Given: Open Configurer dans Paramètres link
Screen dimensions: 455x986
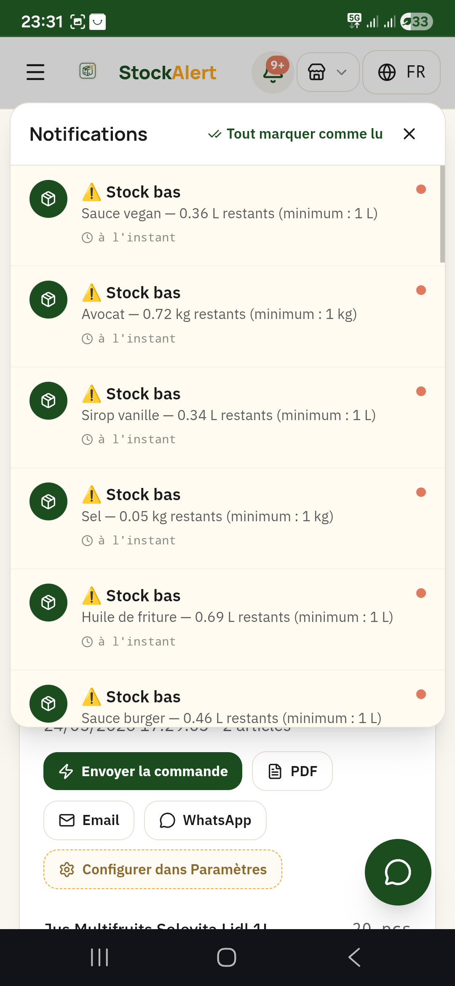Looking at the screenshot, I should click(x=163, y=869).
